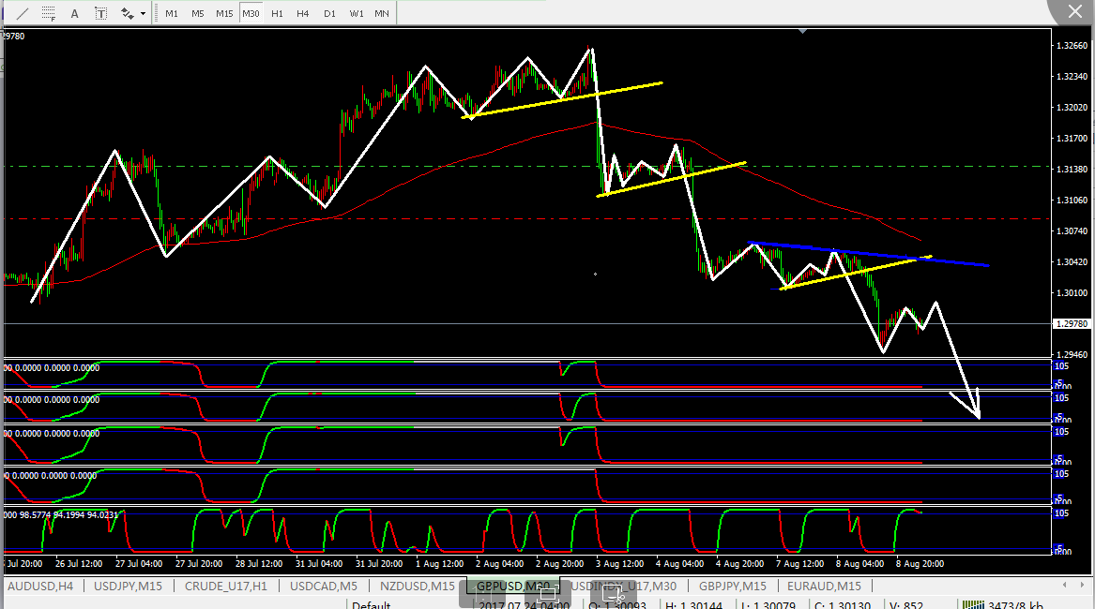This screenshot has width=1095, height=609.
Task: Click the current price label 1.29780 on axis
Action: (x=1072, y=323)
